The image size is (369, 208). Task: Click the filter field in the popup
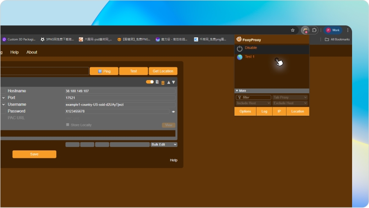253,97
